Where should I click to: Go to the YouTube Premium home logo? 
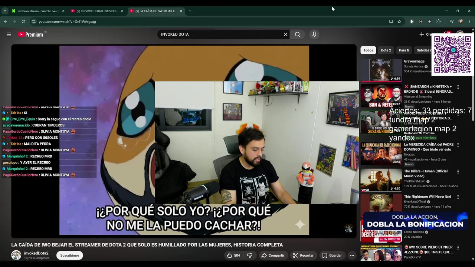30,34
